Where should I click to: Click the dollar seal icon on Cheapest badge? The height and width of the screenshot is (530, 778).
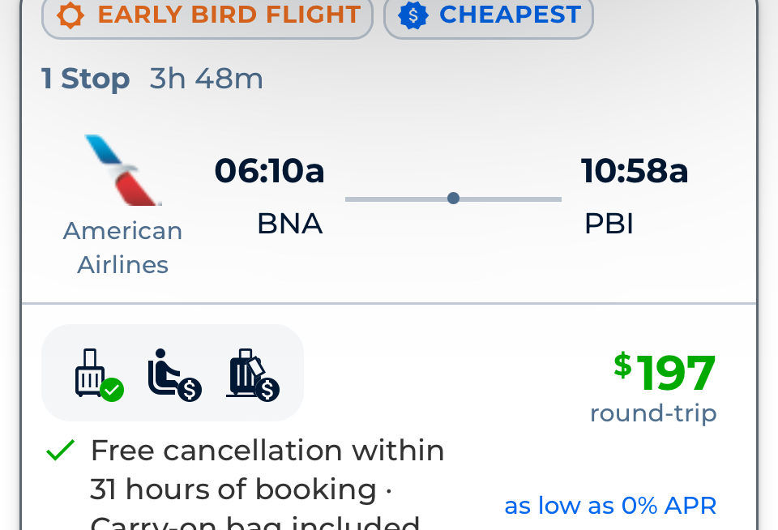click(x=413, y=15)
